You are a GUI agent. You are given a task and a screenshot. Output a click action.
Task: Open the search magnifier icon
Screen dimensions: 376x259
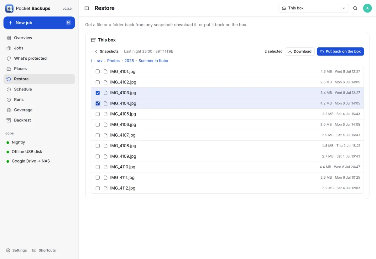[355, 8]
